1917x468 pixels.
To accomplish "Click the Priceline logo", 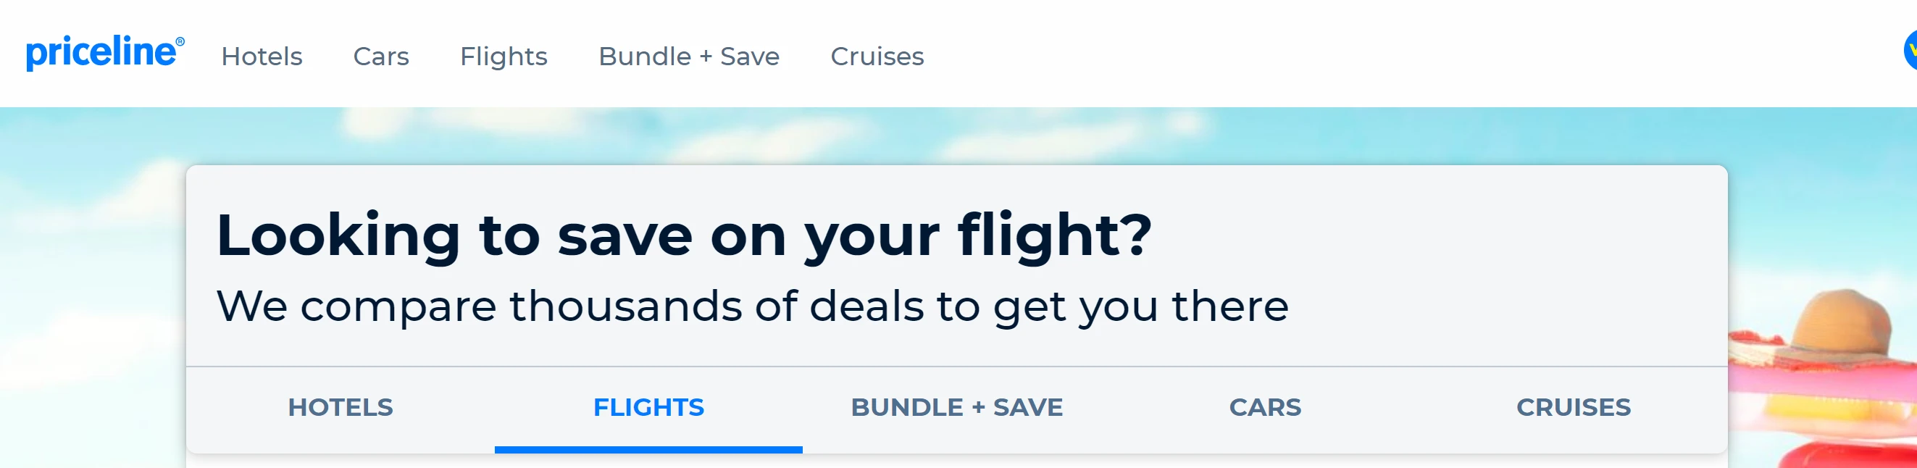I will pyautogui.click(x=101, y=54).
